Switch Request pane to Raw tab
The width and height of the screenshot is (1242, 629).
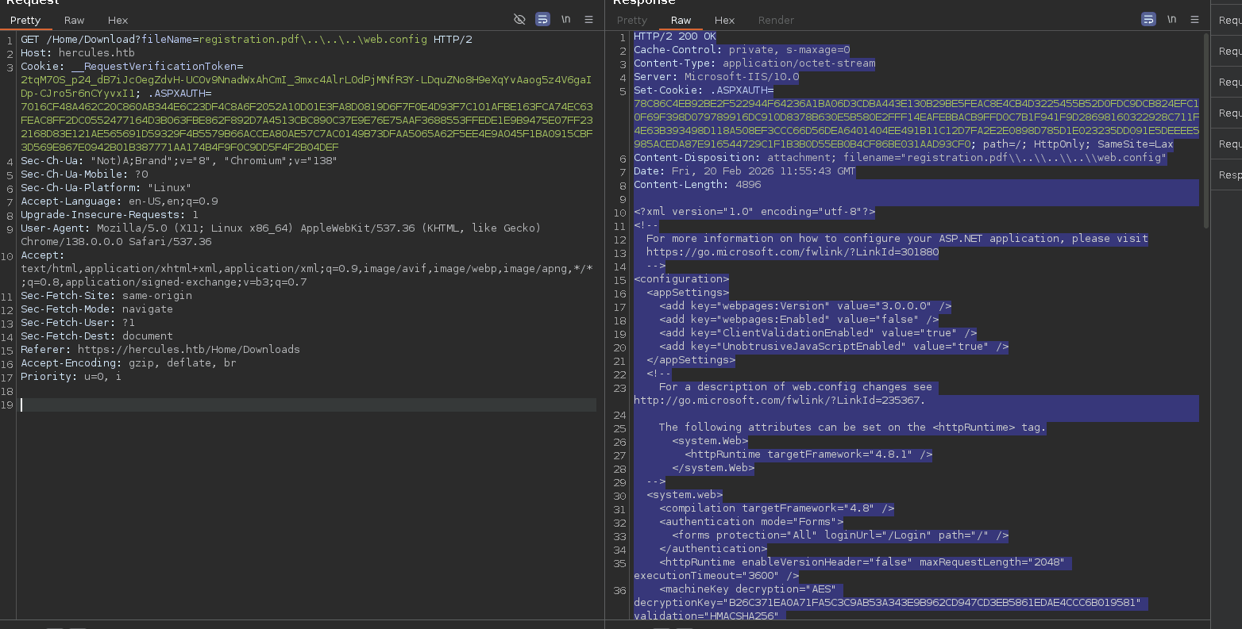click(x=75, y=20)
